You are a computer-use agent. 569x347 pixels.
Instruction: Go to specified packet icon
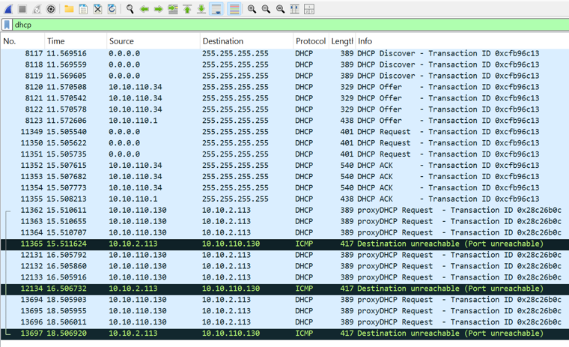tap(173, 9)
